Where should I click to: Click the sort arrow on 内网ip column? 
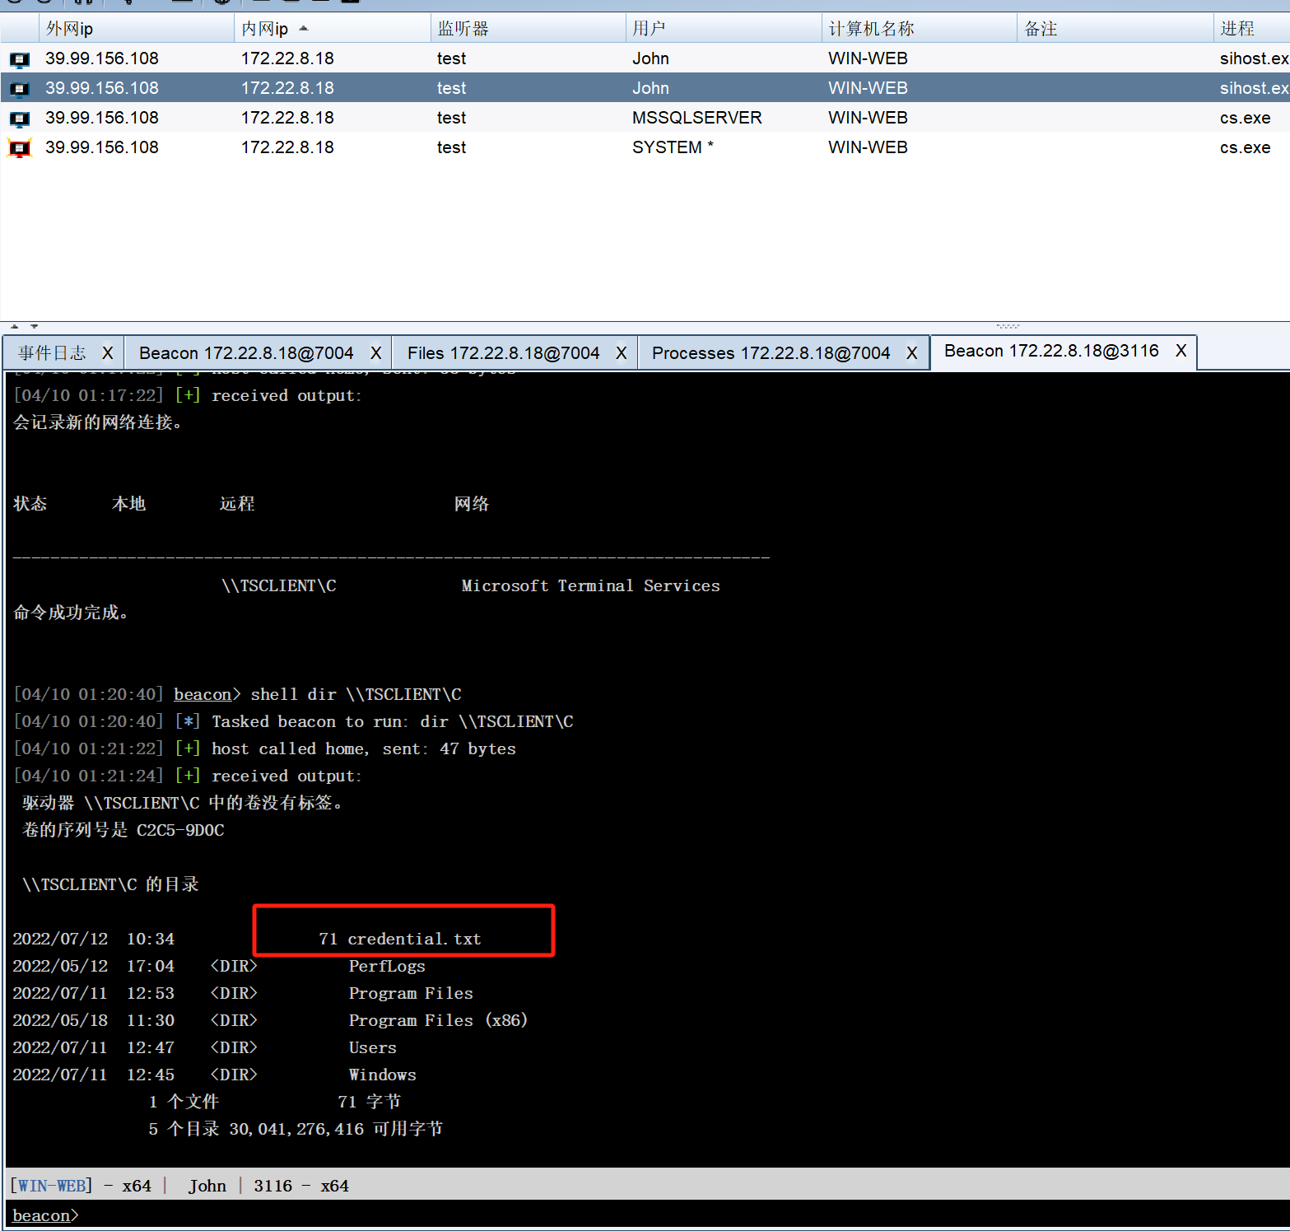coord(304,29)
